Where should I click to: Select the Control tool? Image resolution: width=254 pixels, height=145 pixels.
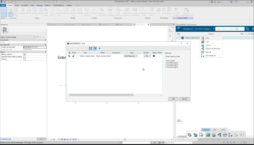click(94, 11)
